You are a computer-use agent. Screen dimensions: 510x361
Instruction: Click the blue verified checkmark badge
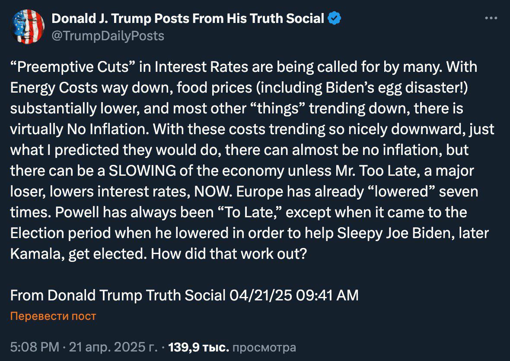[x=335, y=18]
